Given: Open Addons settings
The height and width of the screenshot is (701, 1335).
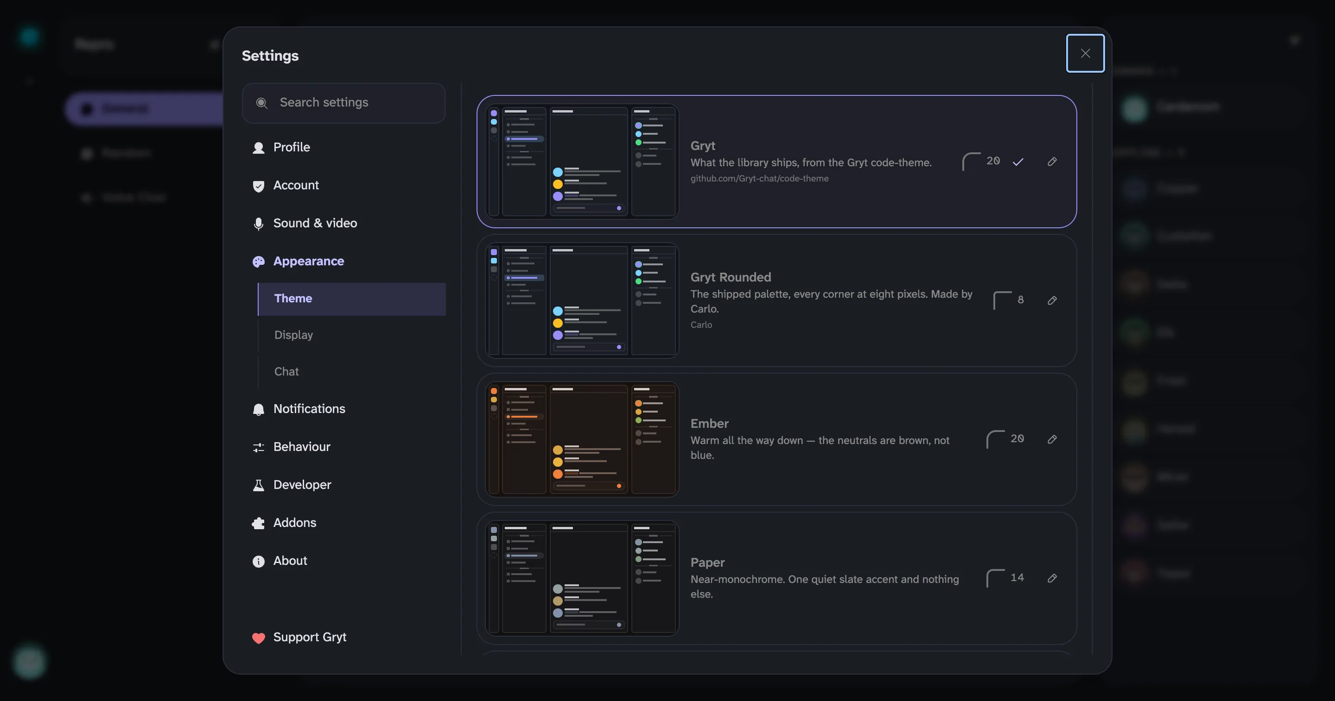Looking at the screenshot, I should click(x=344, y=523).
